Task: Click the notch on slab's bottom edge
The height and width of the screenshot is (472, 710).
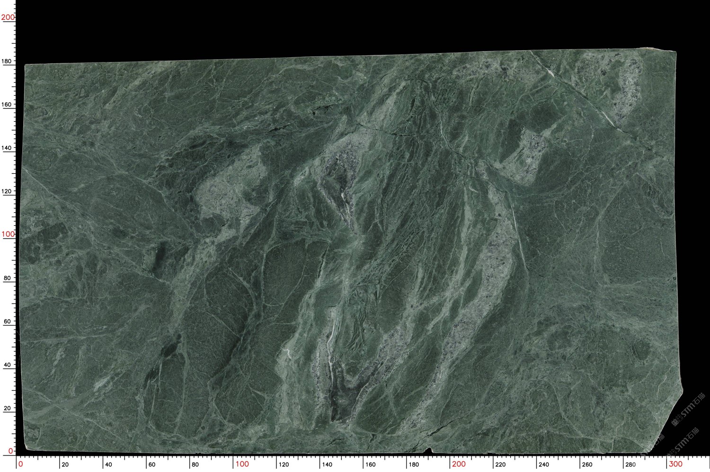Action: click(x=429, y=450)
